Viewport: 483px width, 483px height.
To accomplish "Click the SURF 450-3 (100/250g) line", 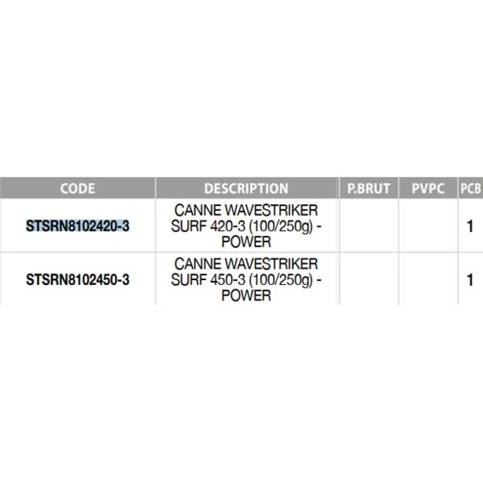I will tap(246, 279).
